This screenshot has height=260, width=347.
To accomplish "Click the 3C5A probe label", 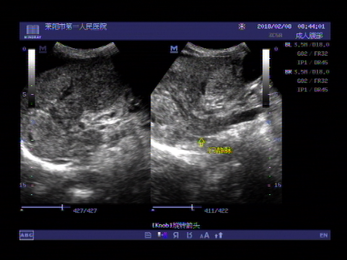I will (x=276, y=35).
